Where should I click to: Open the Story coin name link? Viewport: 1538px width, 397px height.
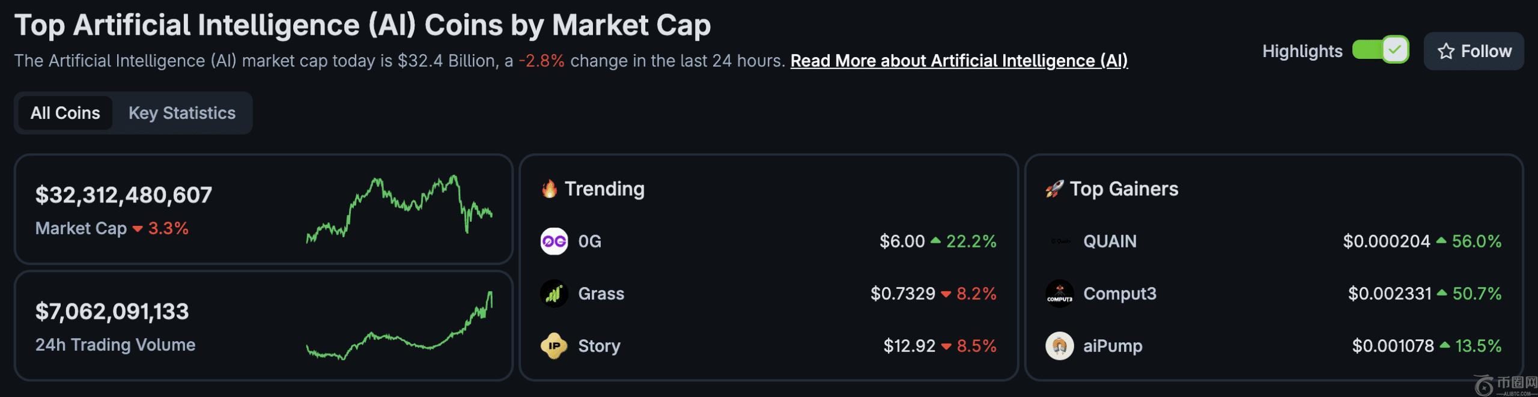coord(599,346)
